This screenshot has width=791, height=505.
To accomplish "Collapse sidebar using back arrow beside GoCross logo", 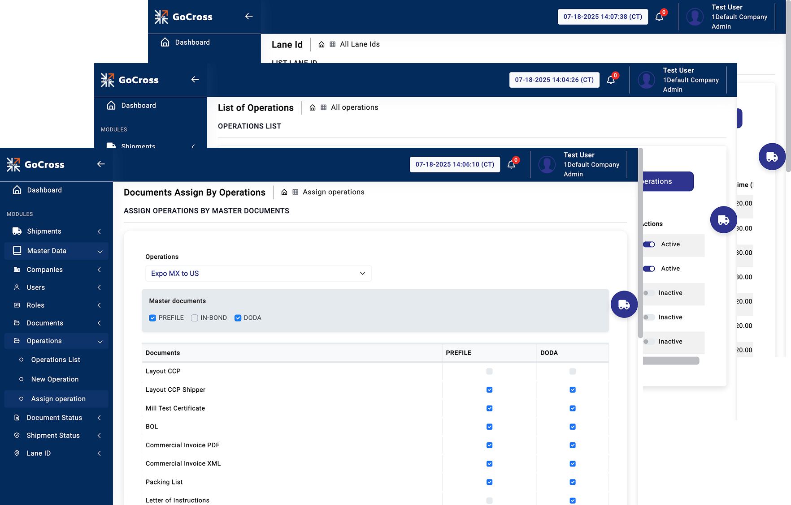I will click(x=101, y=164).
